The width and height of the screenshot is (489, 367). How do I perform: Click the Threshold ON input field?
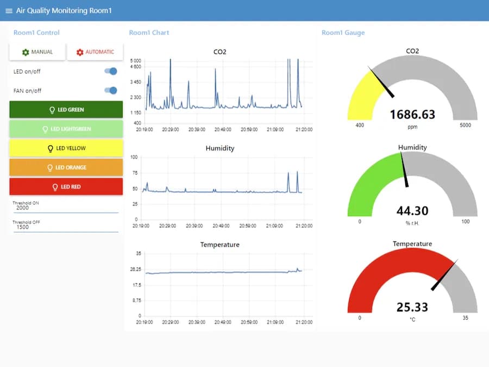(65, 208)
